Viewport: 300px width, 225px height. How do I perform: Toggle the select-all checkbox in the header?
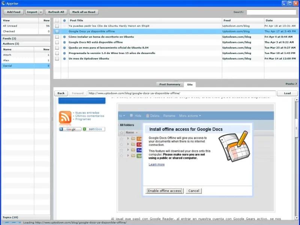57,21
